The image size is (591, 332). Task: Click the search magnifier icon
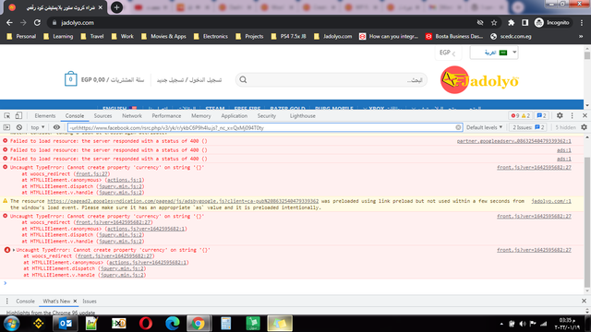(x=243, y=80)
